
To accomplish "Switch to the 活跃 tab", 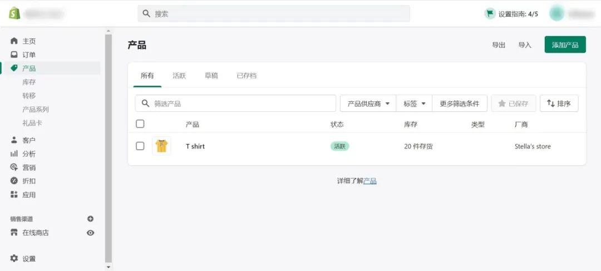I will pos(179,76).
